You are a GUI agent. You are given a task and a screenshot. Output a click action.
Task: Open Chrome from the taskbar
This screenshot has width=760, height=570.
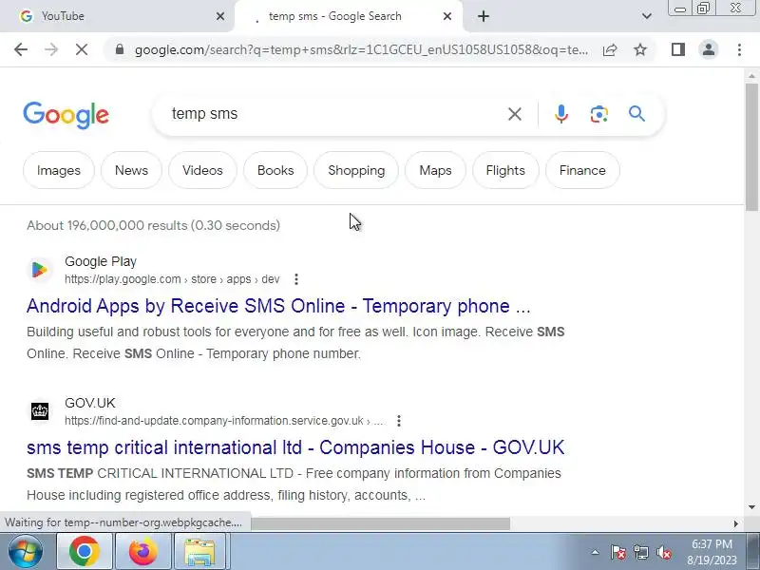[x=85, y=552]
